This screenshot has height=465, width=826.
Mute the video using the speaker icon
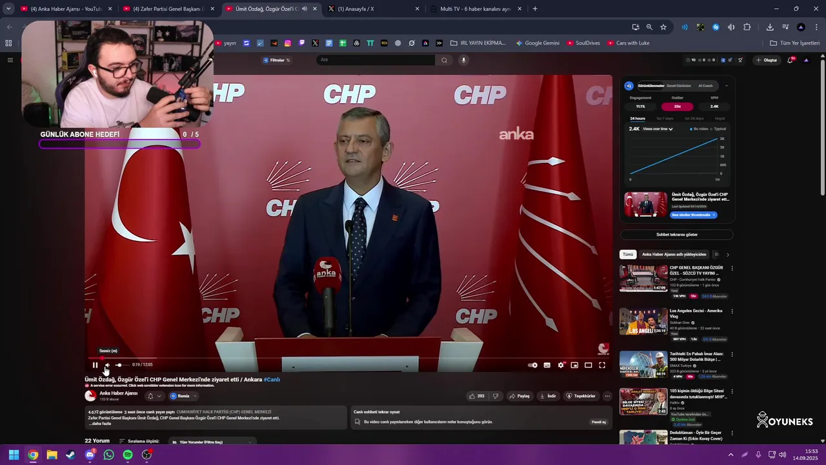coord(107,365)
